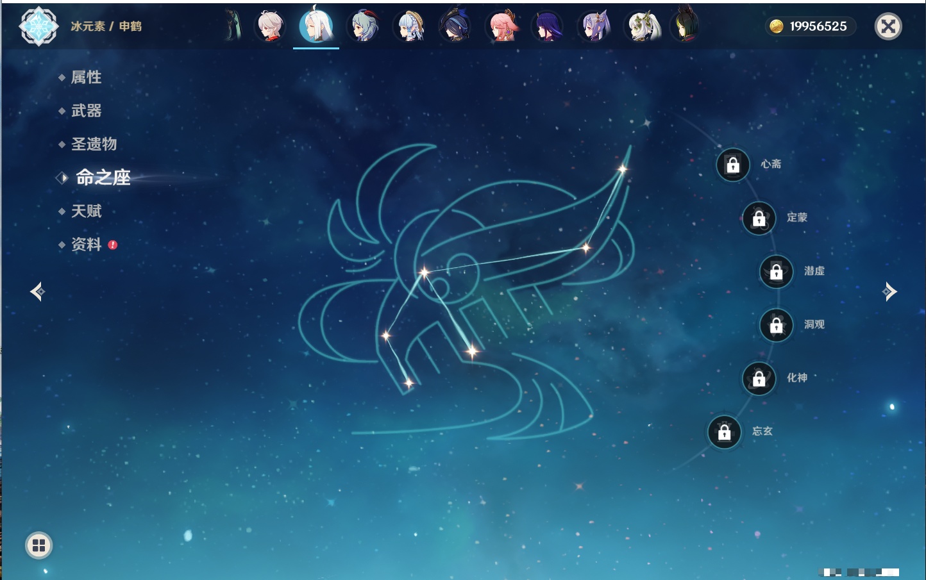Open the 资料 profile menu
The height and width of the screenshot is (580, 926).
[x=87, y=244]
